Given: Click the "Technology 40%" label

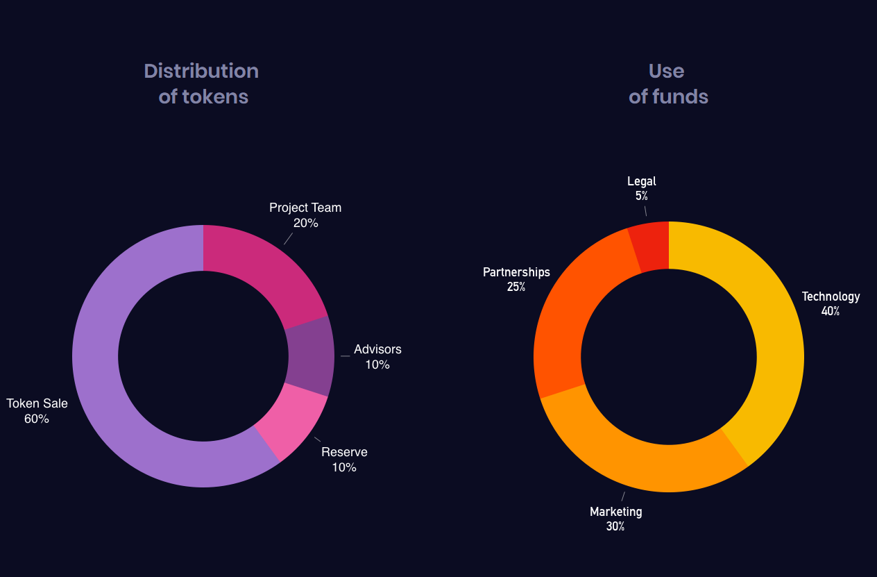Looking at the screenshot, I should [831, 304].
